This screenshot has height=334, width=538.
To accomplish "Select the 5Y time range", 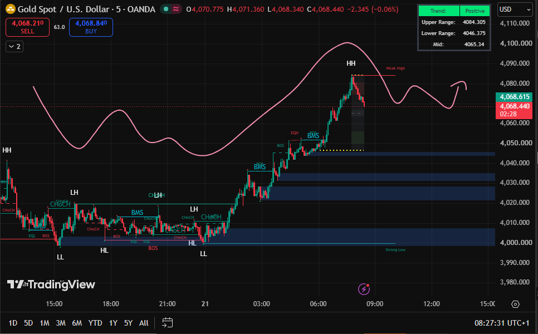I will [128, 323].
